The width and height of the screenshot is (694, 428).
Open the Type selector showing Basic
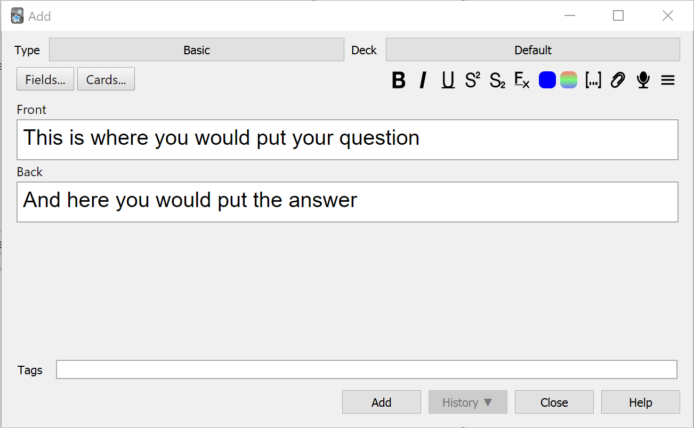196,50
